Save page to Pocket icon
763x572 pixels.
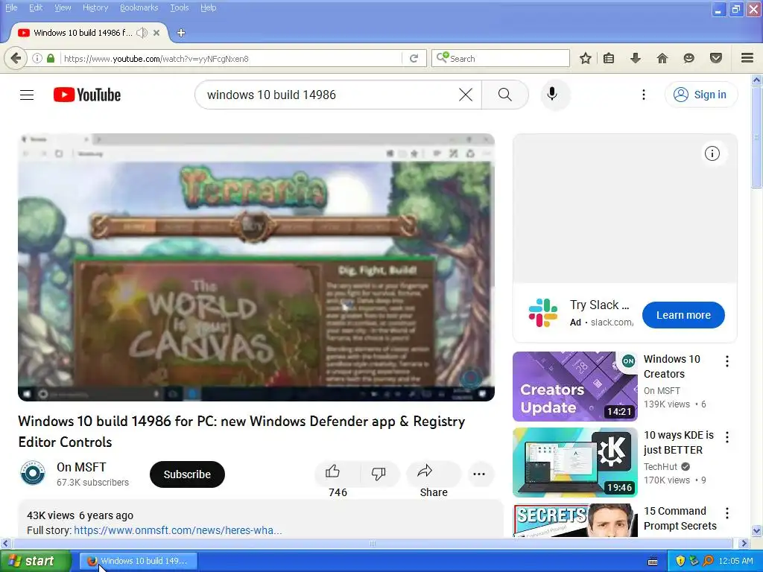coord(716,58)
